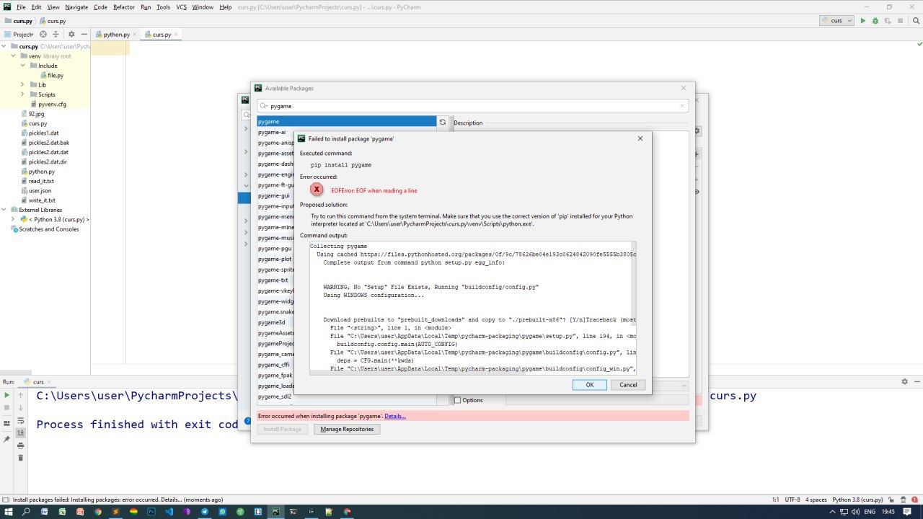The width and height of the screenshot is (923, 519).
Task: Click the '4 spaces' indent setting in the status bar
Action: 816,500
